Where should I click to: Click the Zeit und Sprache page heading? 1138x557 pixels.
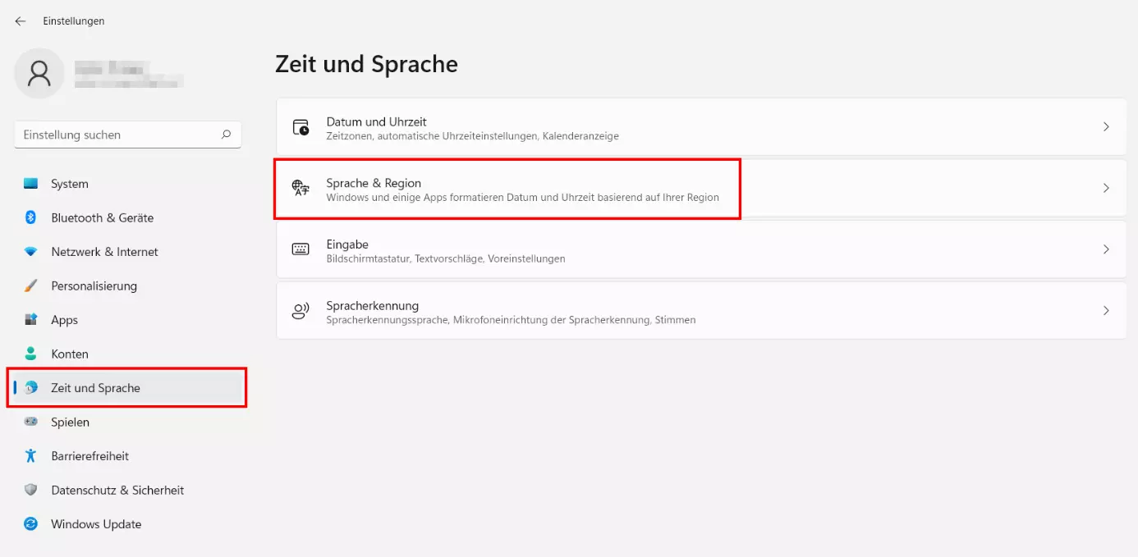tap(366, 64)
